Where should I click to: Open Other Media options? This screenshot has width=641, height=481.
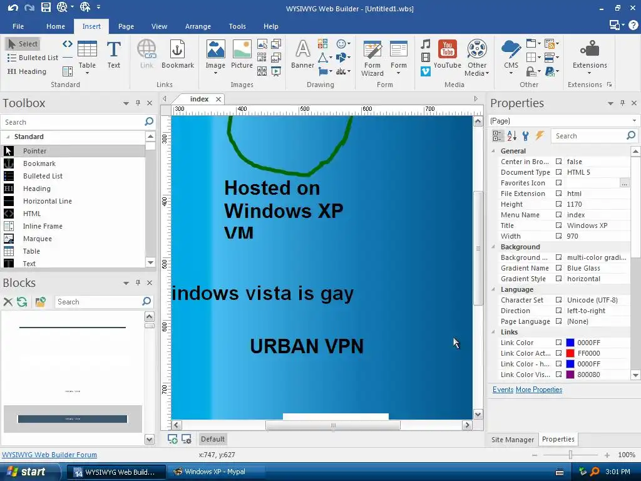tap(476, 58)
